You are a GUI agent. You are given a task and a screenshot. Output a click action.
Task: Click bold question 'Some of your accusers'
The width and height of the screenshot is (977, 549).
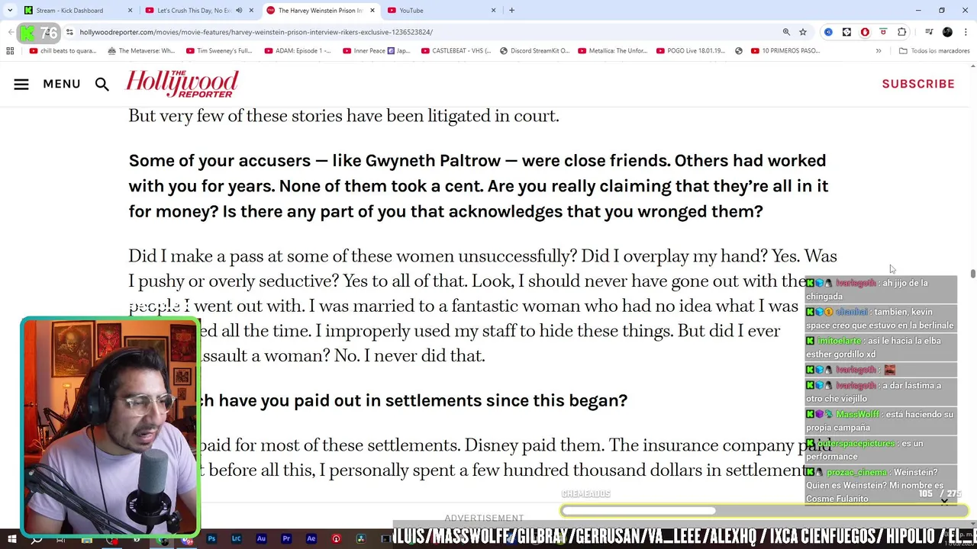[478, 186]
